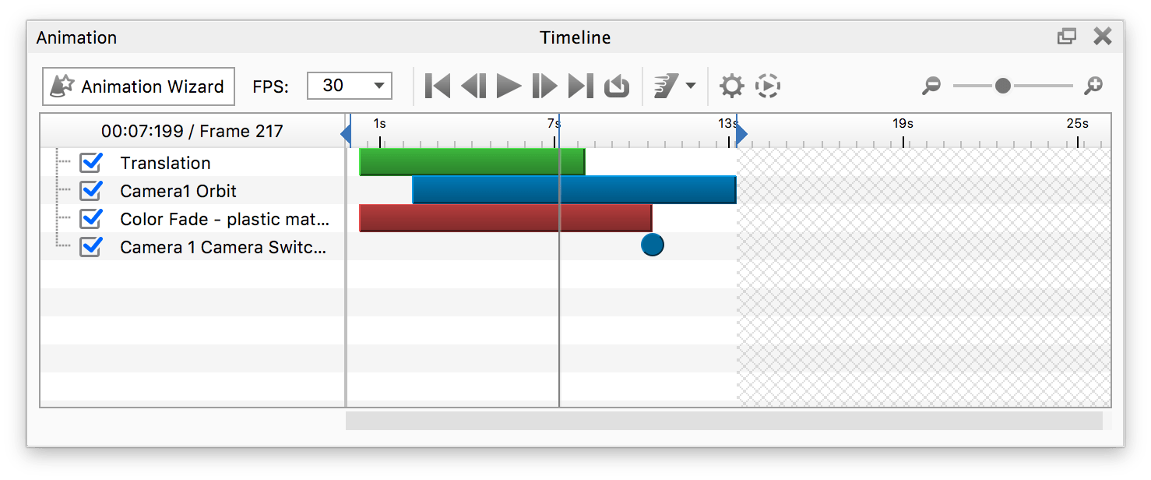1151x480 pixels.
Task: Launch the Animation Wizard
Action: coord(139,86)
